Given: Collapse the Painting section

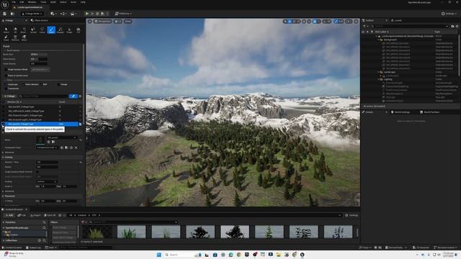Looking at the screenshot, I should pos(3,158).
